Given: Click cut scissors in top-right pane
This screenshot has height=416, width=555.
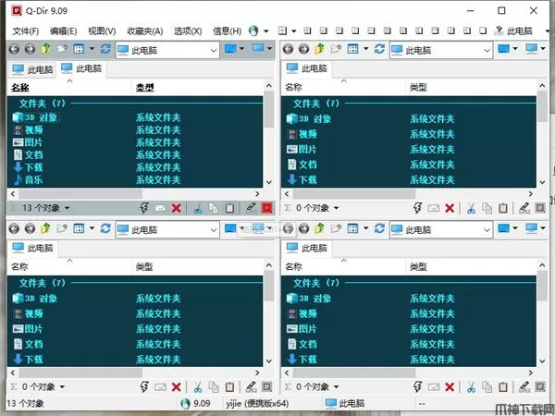Looking at the screenshot, I should pyautogui.click(x=471, y=208).
